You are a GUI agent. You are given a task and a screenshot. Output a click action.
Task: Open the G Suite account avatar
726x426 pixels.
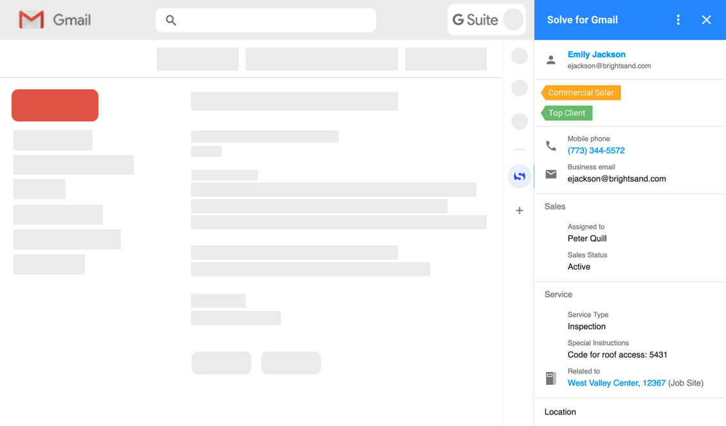click(x=513, y=20)
